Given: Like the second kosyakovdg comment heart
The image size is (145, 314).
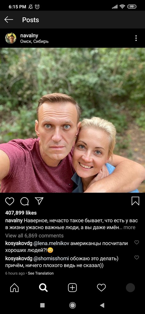Looking at the screenshot, I should [137, 258].
